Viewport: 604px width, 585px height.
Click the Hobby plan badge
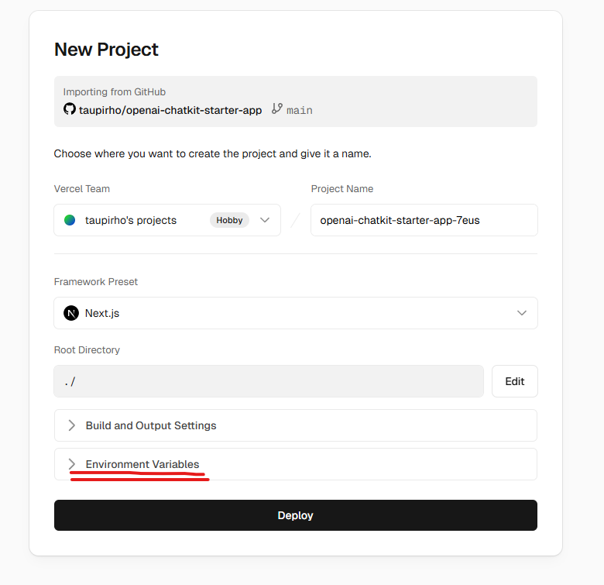click(229, 220)
